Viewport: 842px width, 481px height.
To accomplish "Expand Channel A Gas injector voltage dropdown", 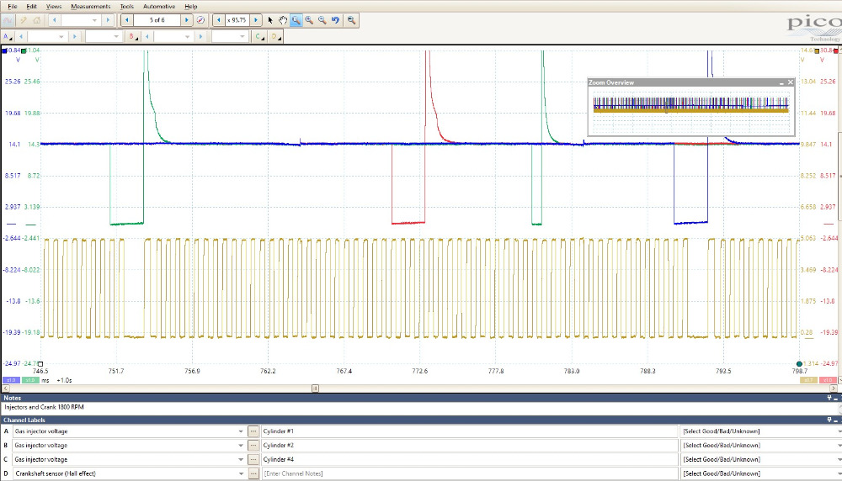I will [x=241, y=431].
